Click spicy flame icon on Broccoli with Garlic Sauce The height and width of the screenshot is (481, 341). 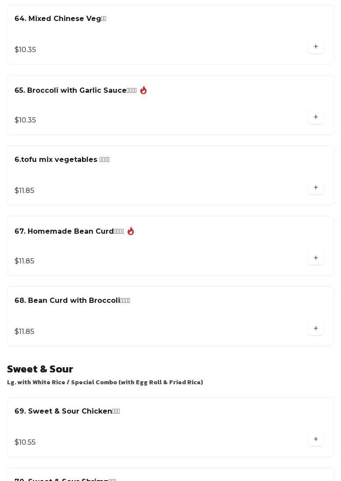pos(143,90)
